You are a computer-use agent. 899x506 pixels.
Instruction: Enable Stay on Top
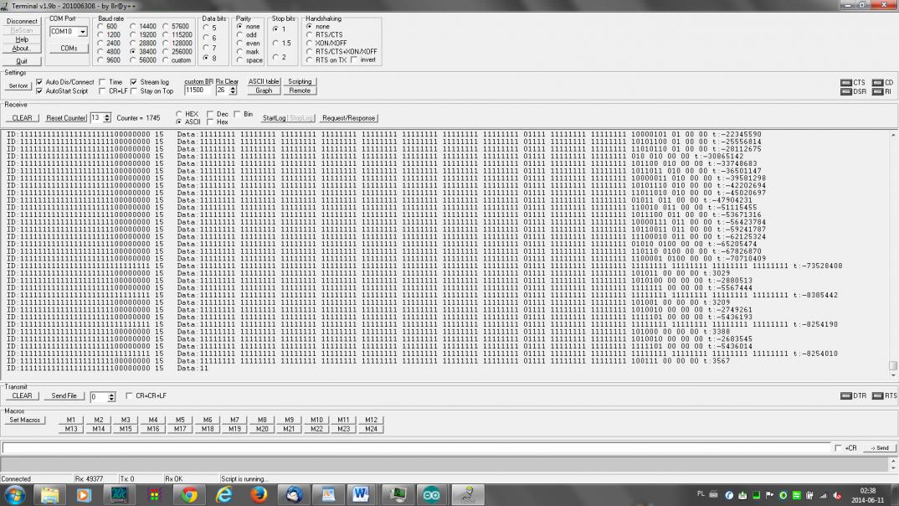[x=134, y=91]
